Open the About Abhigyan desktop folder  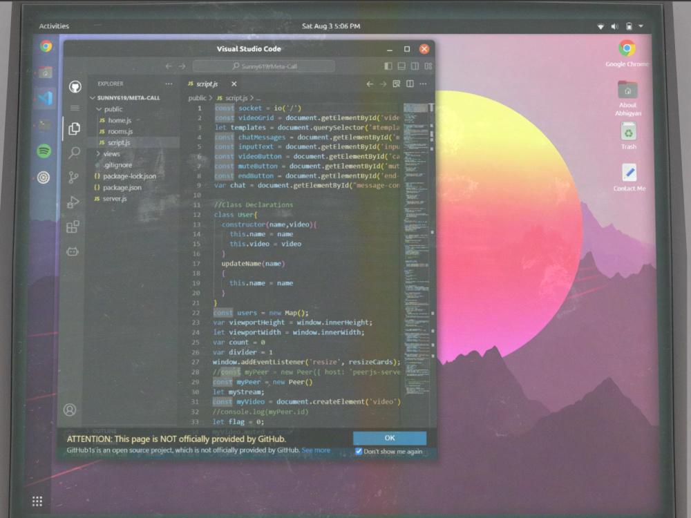[628, 98]
